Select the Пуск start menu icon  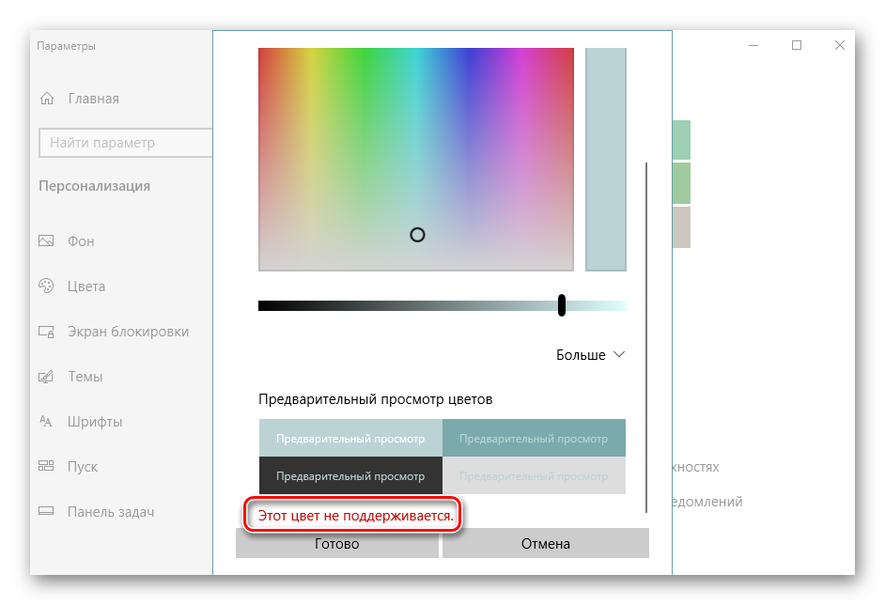pos(46,467)
